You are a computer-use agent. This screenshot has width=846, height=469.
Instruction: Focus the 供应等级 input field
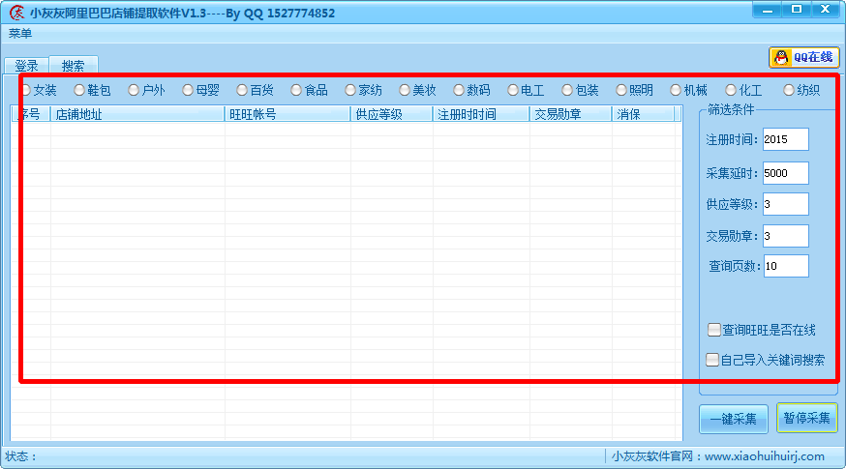click(x=786, y=204)
